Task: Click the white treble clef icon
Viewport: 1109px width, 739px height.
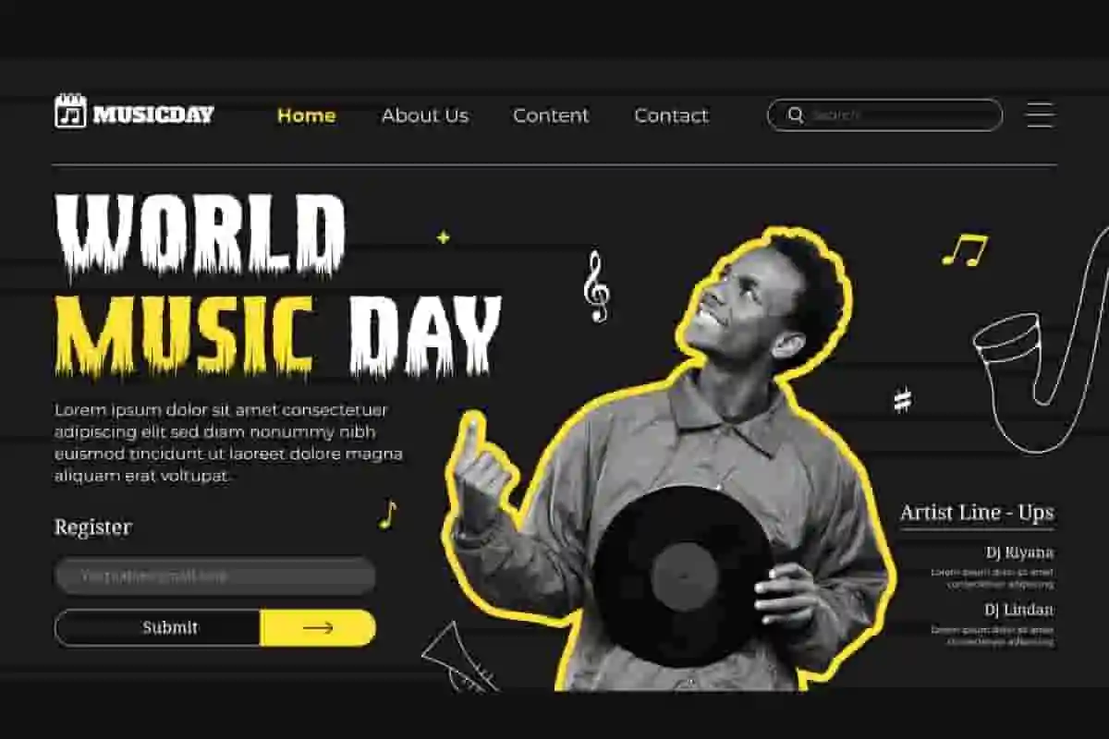Action: (597, 286)
